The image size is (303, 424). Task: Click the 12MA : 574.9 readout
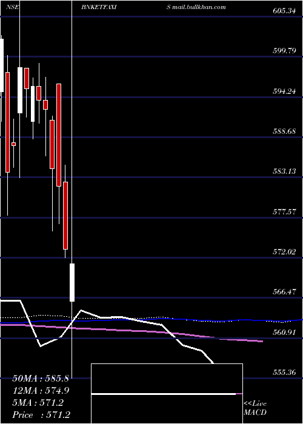41,391
